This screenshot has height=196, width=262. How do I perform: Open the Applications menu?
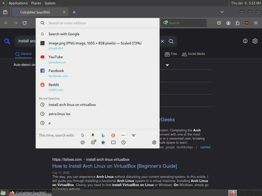tap(18, 3)
